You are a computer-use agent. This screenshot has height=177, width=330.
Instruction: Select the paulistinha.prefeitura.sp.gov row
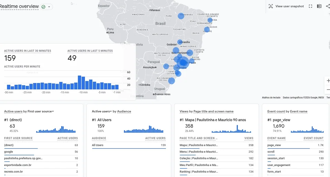pos(41,158)
